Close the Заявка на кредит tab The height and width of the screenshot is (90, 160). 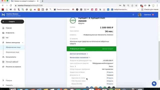38,1
